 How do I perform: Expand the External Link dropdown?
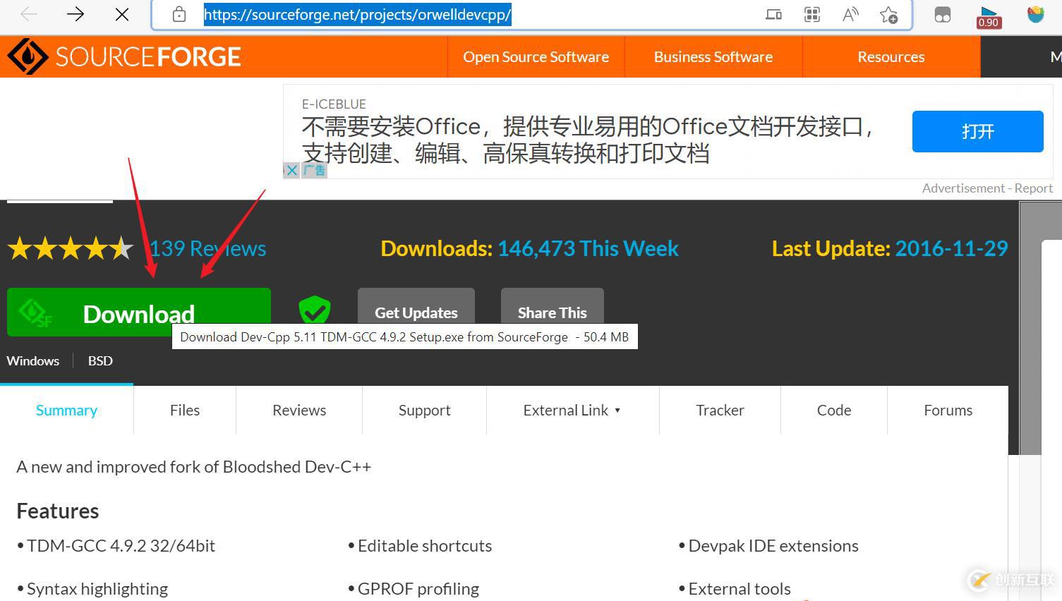pos(572,410)
